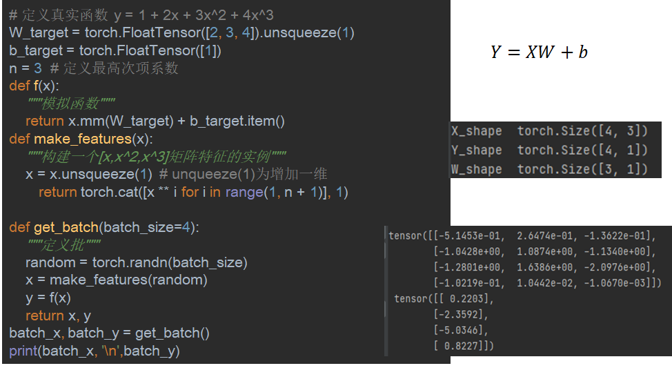Select the b_target assignment line

pyautogui.click(x=115, y=50)
